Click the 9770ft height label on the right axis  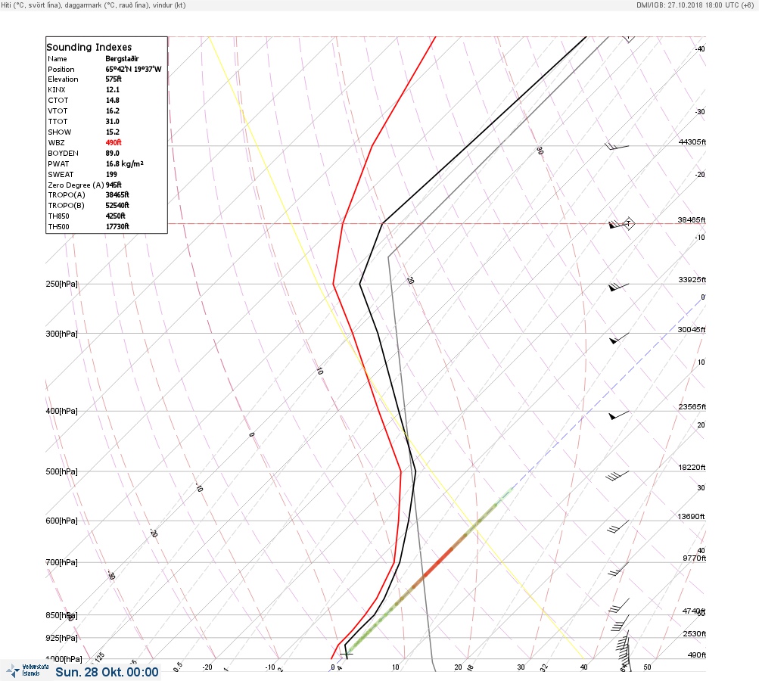coord(695,558)
